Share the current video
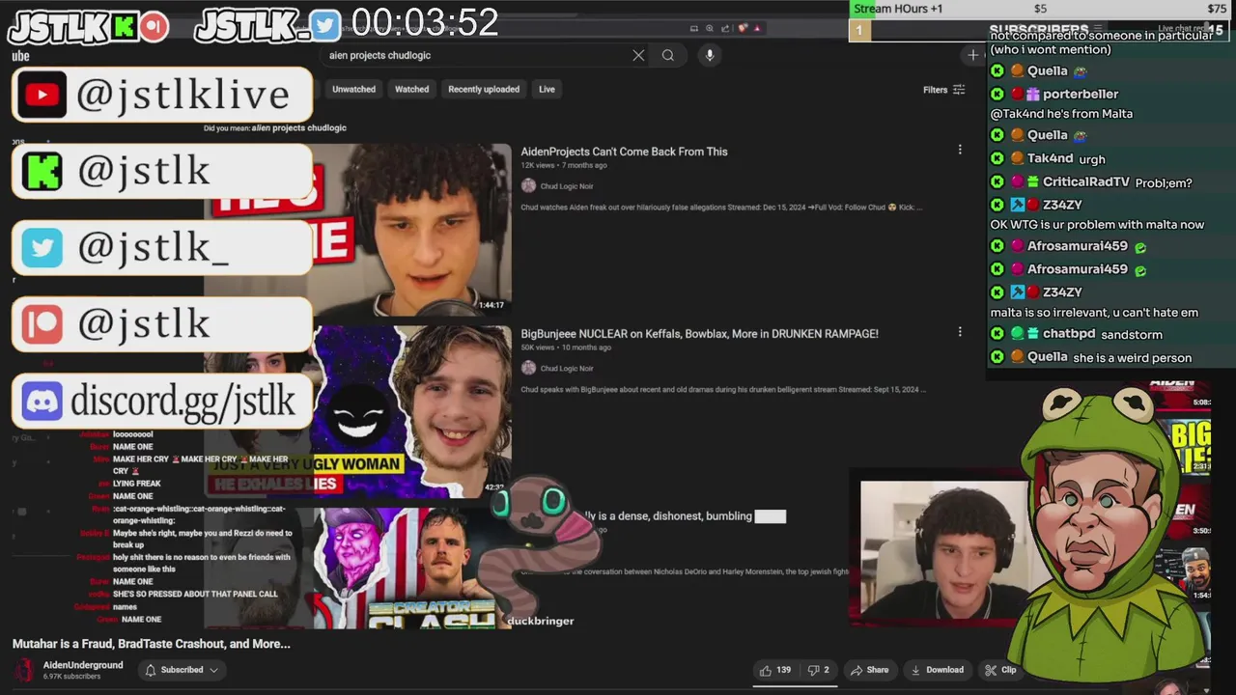1236x695 pixels. (x=869, y=670)
